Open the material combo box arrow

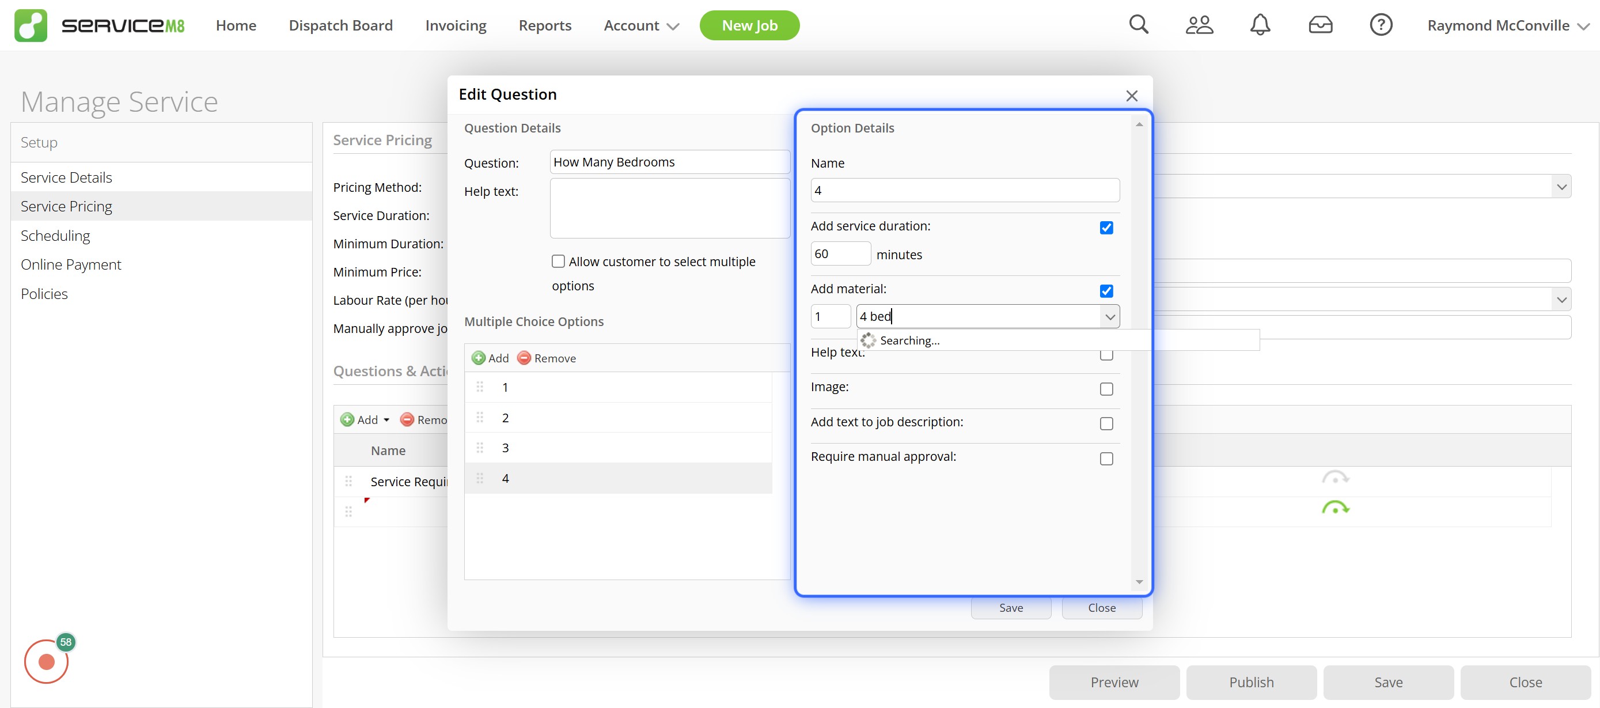[1110, 316]
